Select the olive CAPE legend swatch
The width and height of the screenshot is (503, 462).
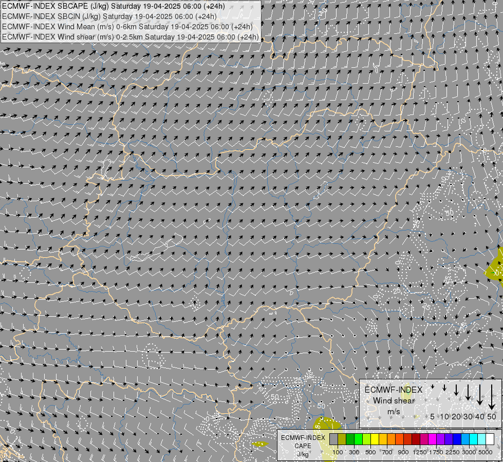pos(342,439)
